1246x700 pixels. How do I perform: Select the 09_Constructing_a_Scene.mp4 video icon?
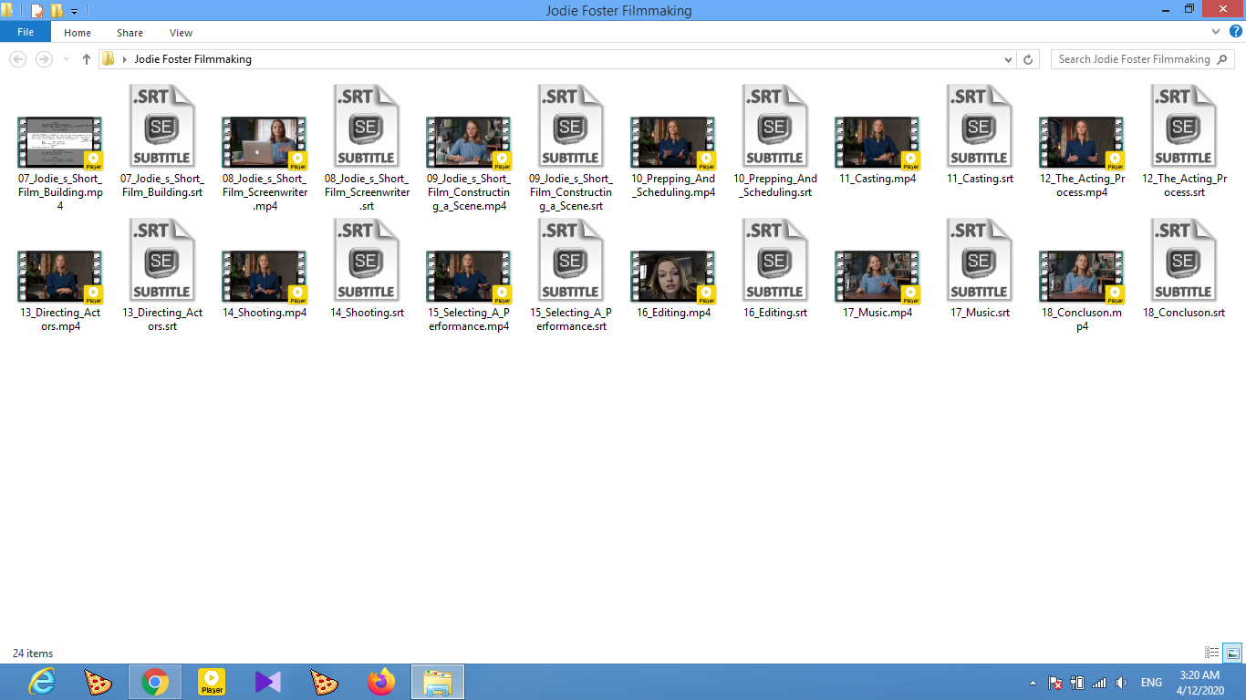pos(469,144)
